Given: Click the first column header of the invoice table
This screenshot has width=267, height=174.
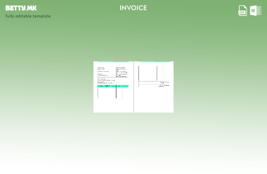Looking at the screenshot, I should tap(101, 86).
